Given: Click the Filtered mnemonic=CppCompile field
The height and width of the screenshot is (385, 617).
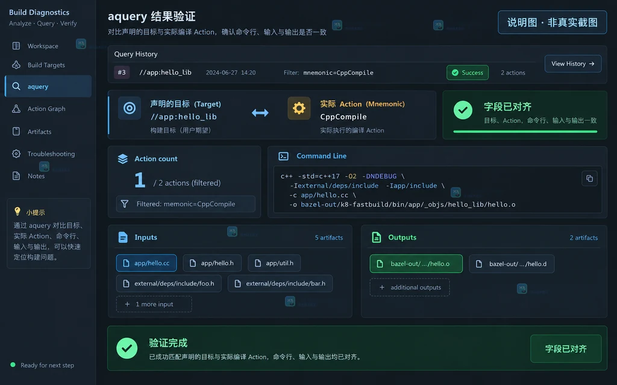Looking at the screenshot, I should tap(186, 204).
